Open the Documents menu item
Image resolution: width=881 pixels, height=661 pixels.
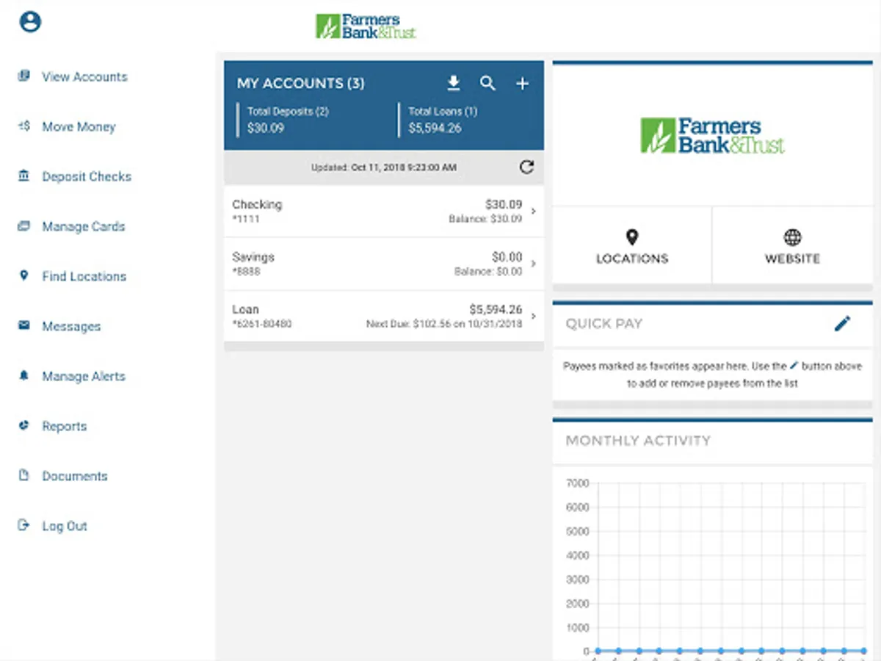click(74, 476)
